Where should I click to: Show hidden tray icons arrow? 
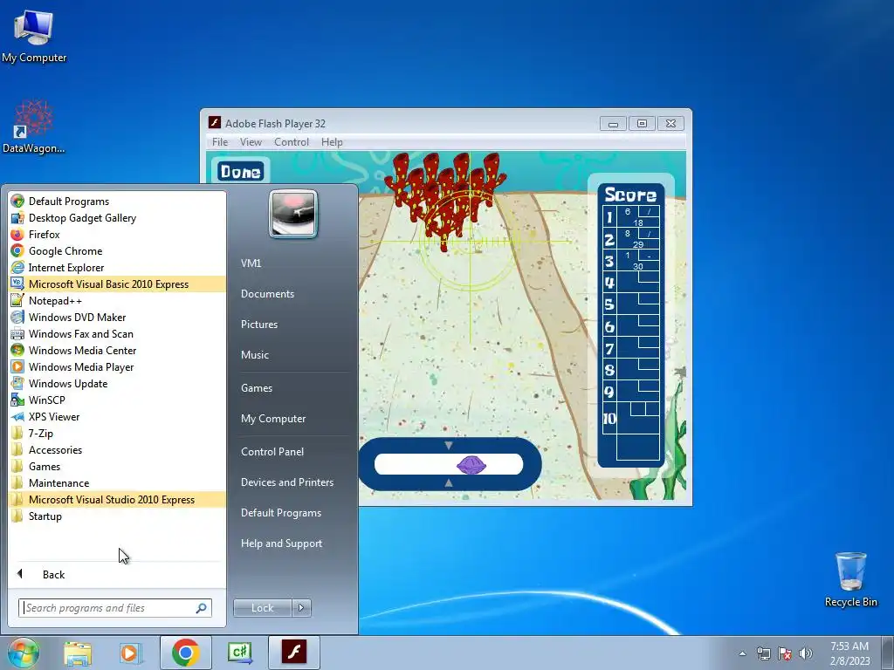click(742, 653)
